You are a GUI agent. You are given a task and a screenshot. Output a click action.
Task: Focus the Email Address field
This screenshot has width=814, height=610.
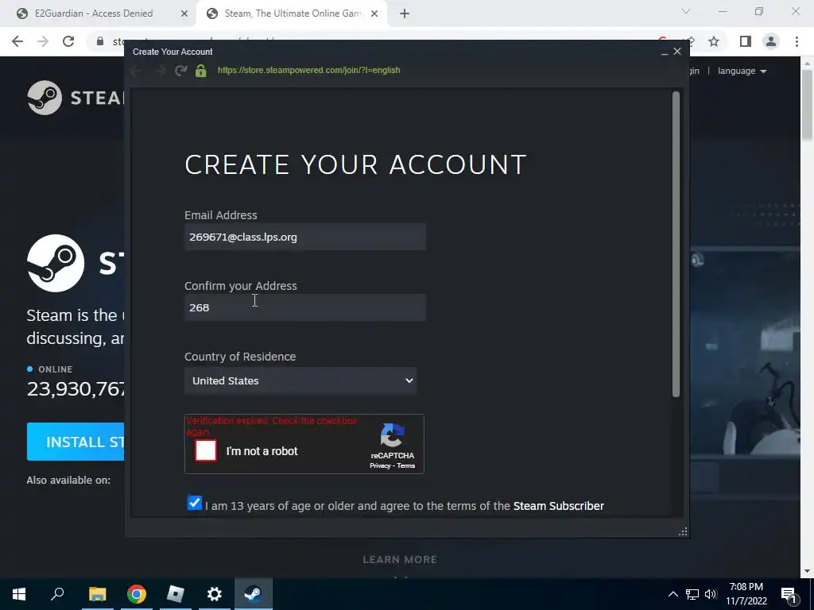305,237
